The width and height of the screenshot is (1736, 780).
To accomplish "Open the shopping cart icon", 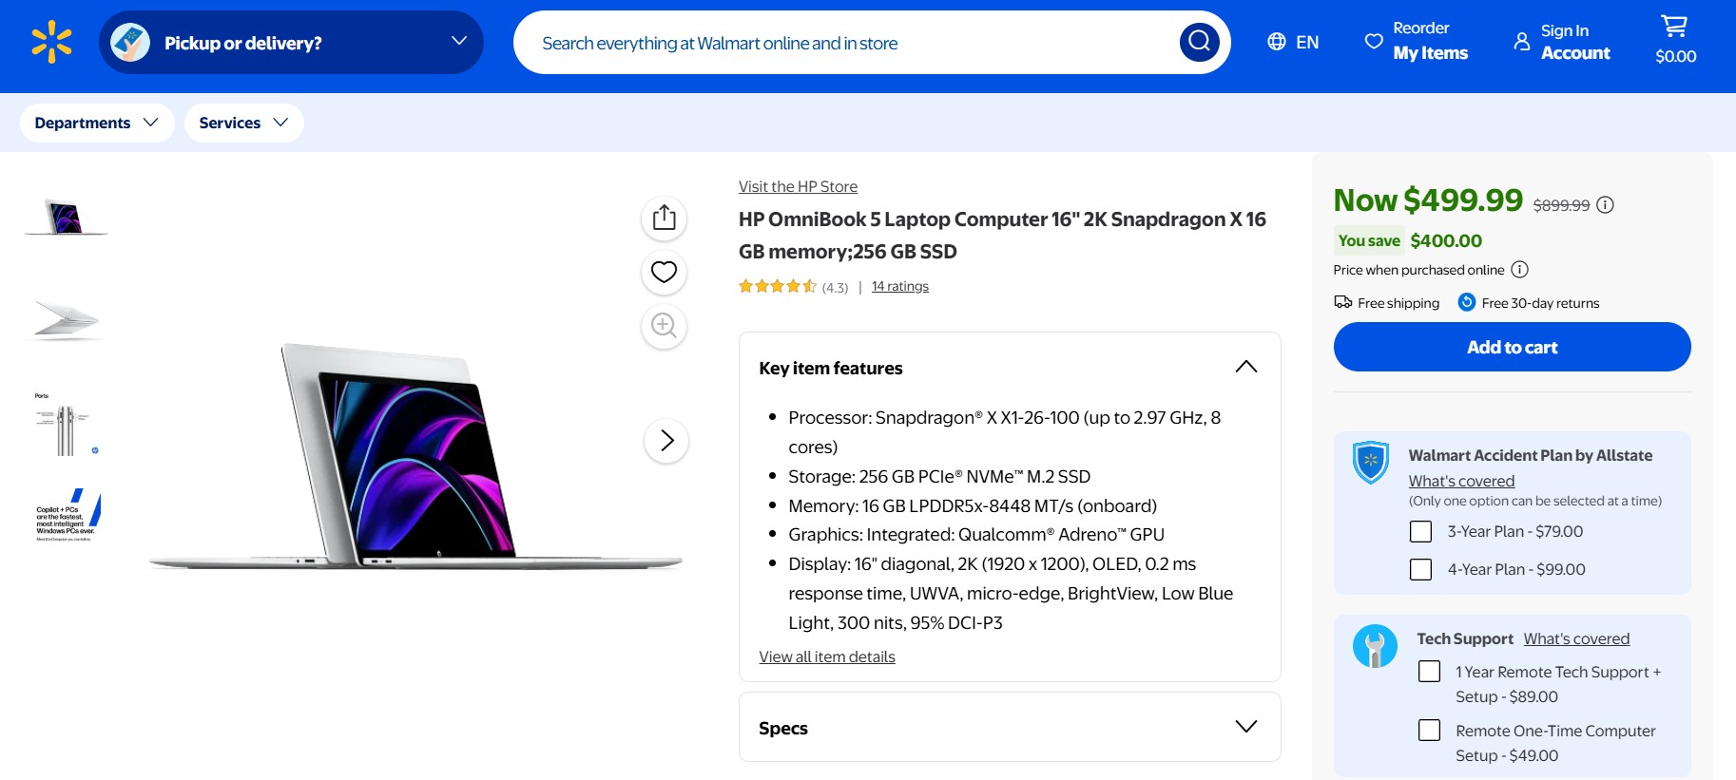I will (x=1675, y=27).
